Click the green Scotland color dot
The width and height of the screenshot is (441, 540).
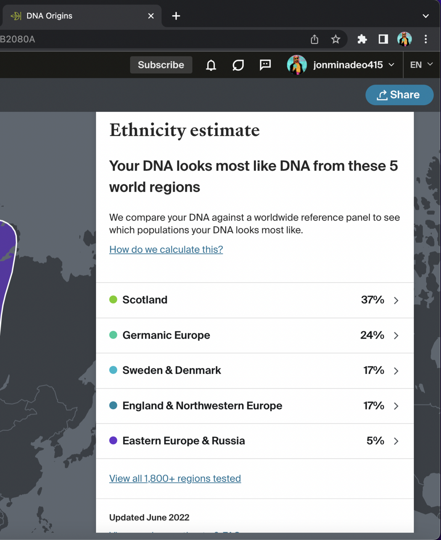point(113,300)
